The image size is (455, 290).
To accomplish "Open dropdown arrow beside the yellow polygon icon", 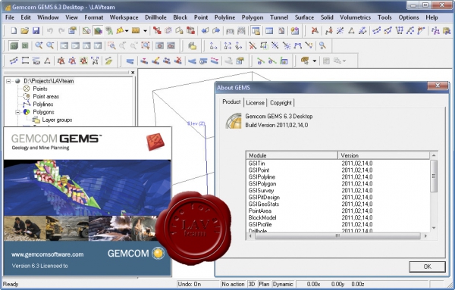I will (x=127, y=31).
